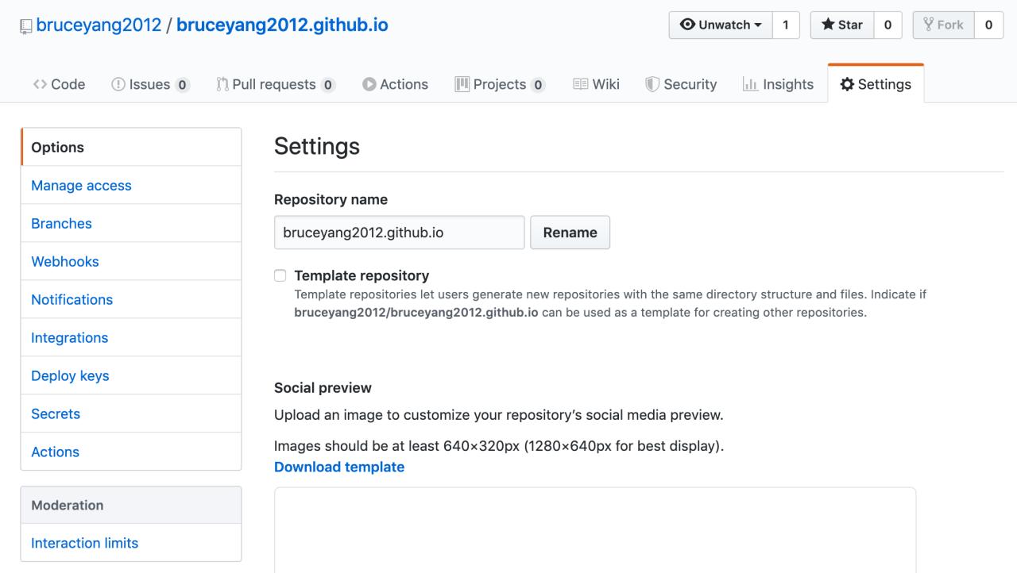Click the Download template link

[339, 467]
